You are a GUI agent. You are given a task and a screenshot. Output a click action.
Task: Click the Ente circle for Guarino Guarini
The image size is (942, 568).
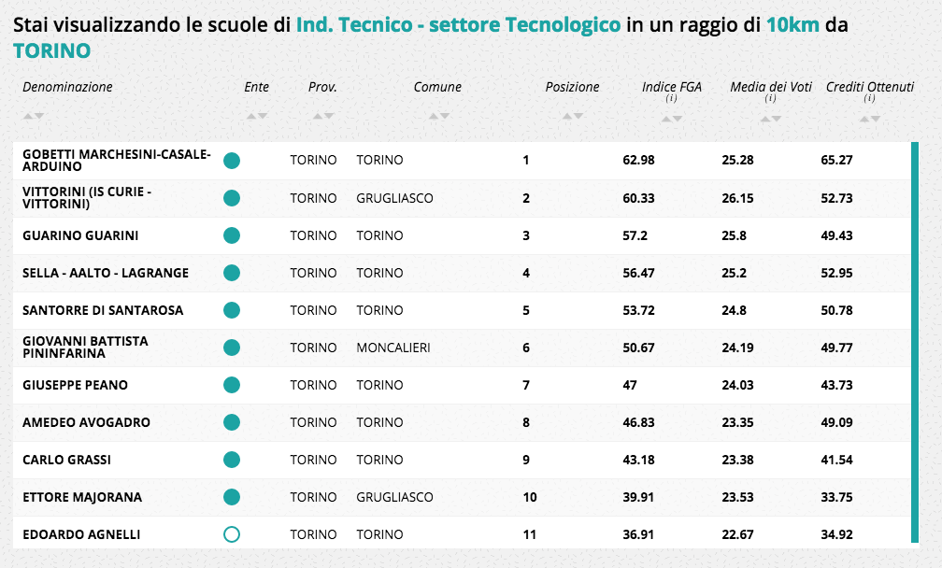(232, 235)
